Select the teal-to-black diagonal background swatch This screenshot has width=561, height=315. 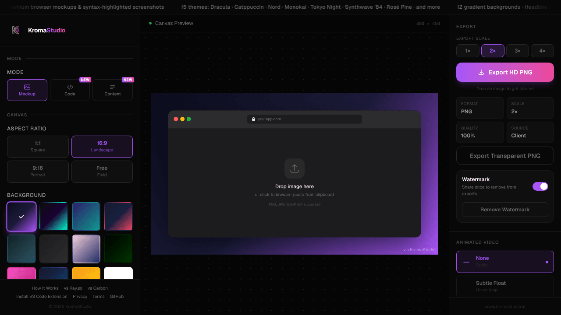pyautogui.click(x=54, y=217)
